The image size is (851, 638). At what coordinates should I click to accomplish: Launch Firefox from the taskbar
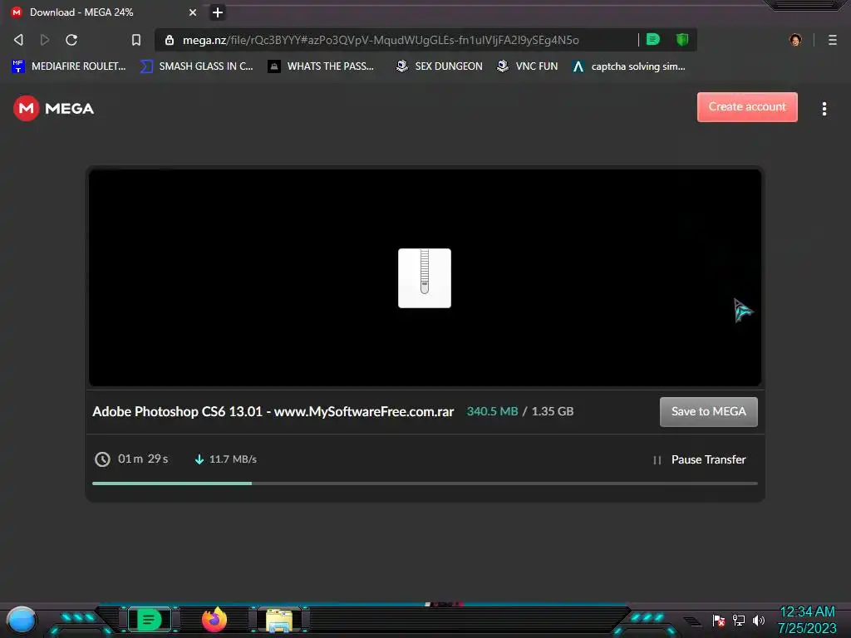214,620
